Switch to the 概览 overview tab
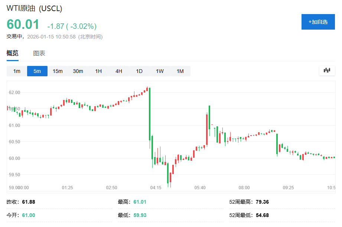This screenshot has width=342, height=227. 12,53
